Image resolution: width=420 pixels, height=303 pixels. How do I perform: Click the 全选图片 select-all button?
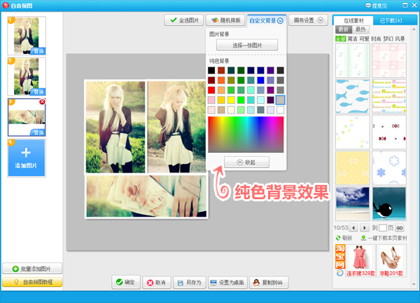[x=185, y=20]
